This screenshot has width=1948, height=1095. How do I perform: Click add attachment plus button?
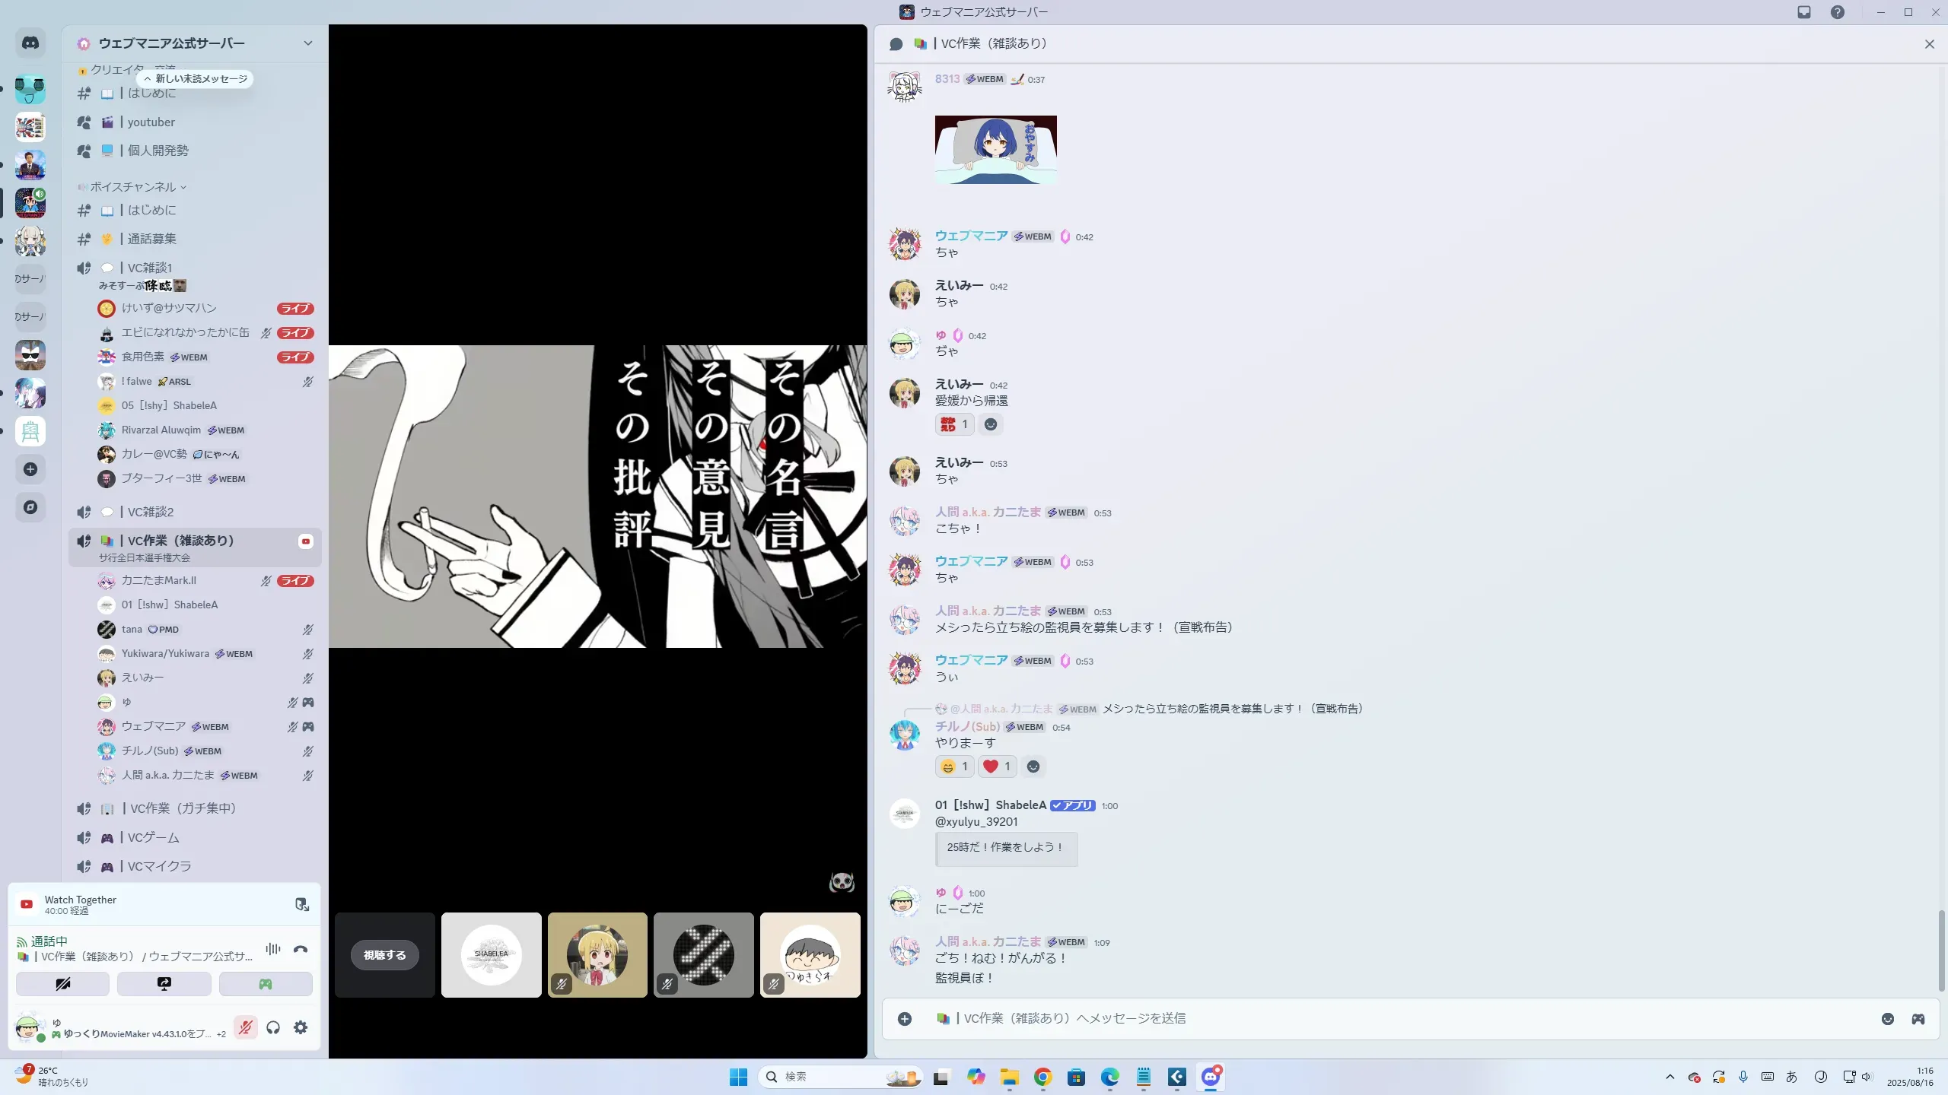click(x=905, y=1019)
